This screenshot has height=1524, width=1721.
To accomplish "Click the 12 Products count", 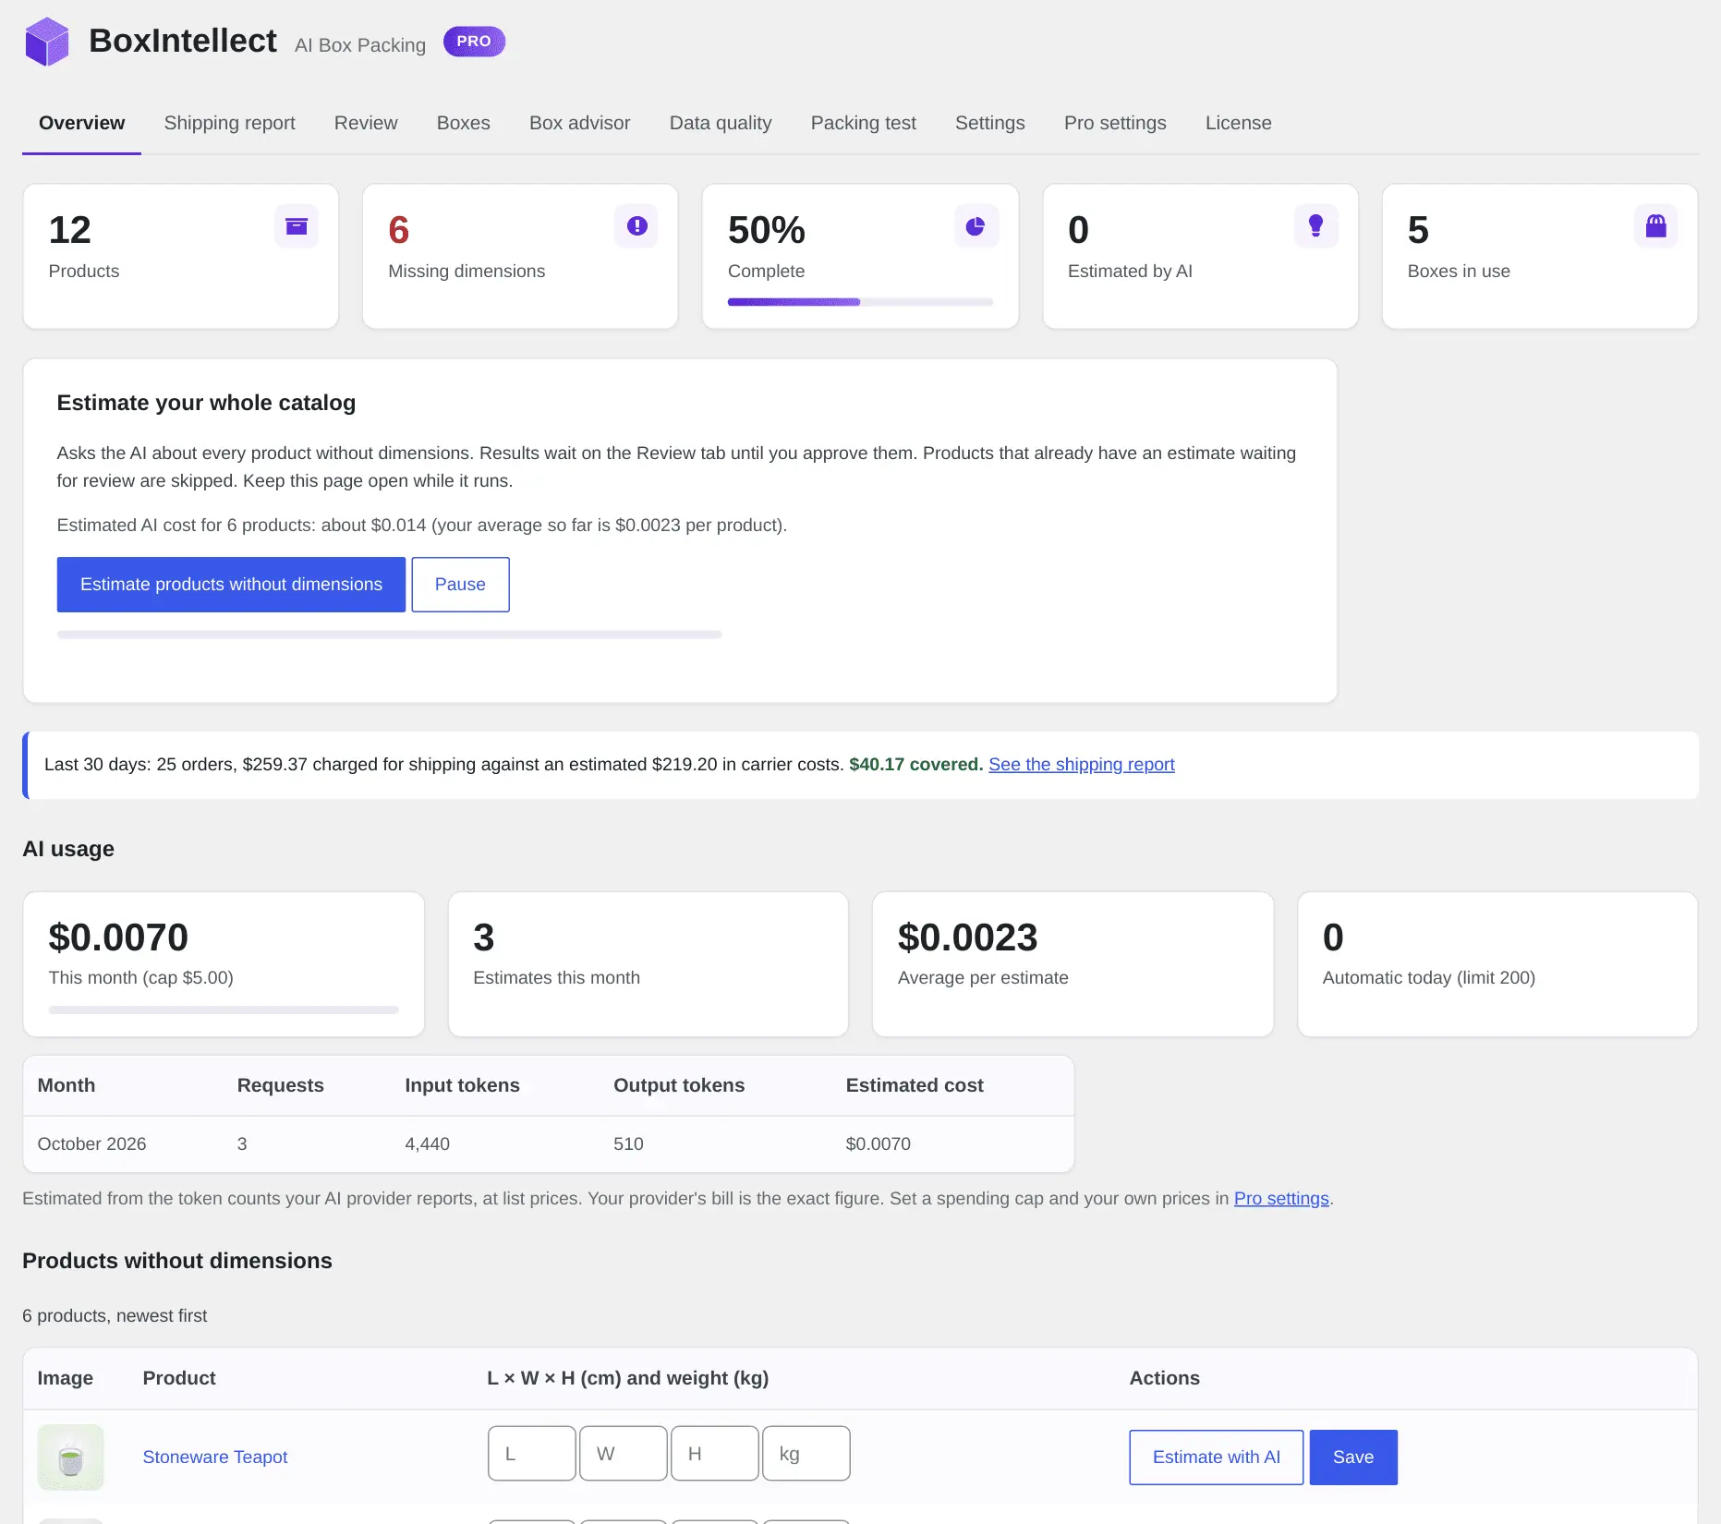I will tap(70, 230).
